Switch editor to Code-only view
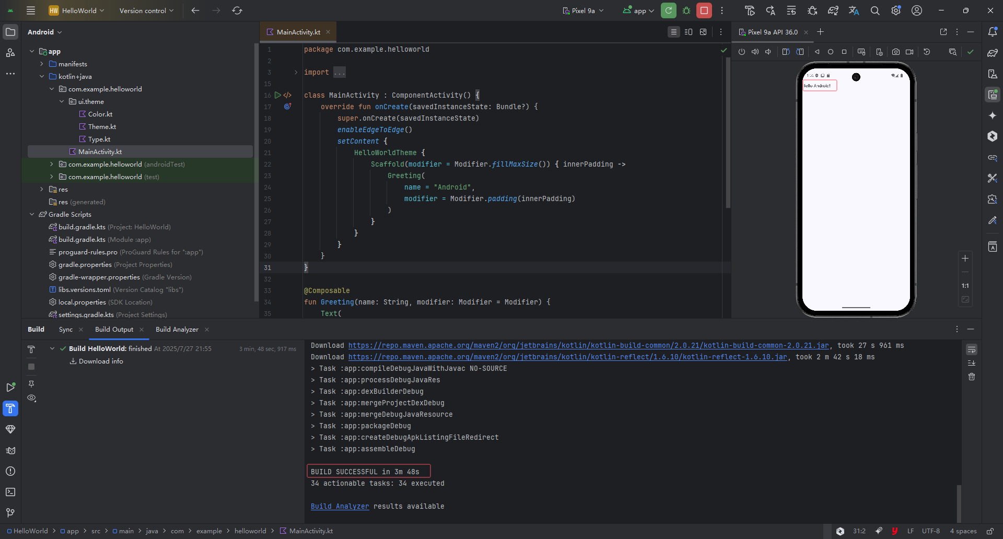 click(x=674, y=32)
